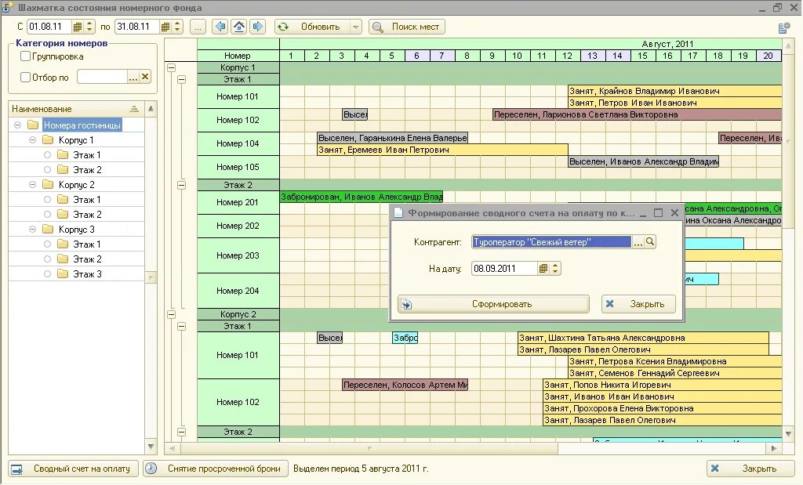803x485 pixels.
Task: Select Этаж 2 under Корпус 2 in tree
Action: pyautogui.click(x=87, y=215)
